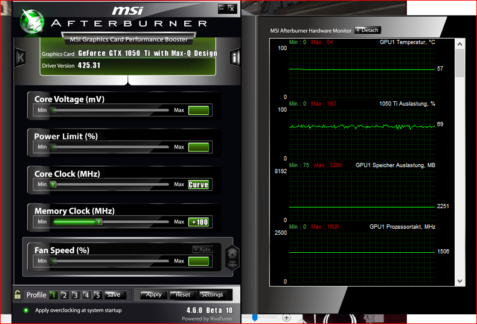Click the 4.6.0 Beta 10 version text
477x324 pixels.
point(210,310)
